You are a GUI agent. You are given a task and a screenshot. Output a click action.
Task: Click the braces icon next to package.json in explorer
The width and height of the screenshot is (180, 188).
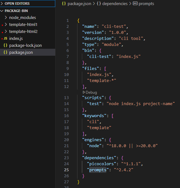tap(5, 52)
